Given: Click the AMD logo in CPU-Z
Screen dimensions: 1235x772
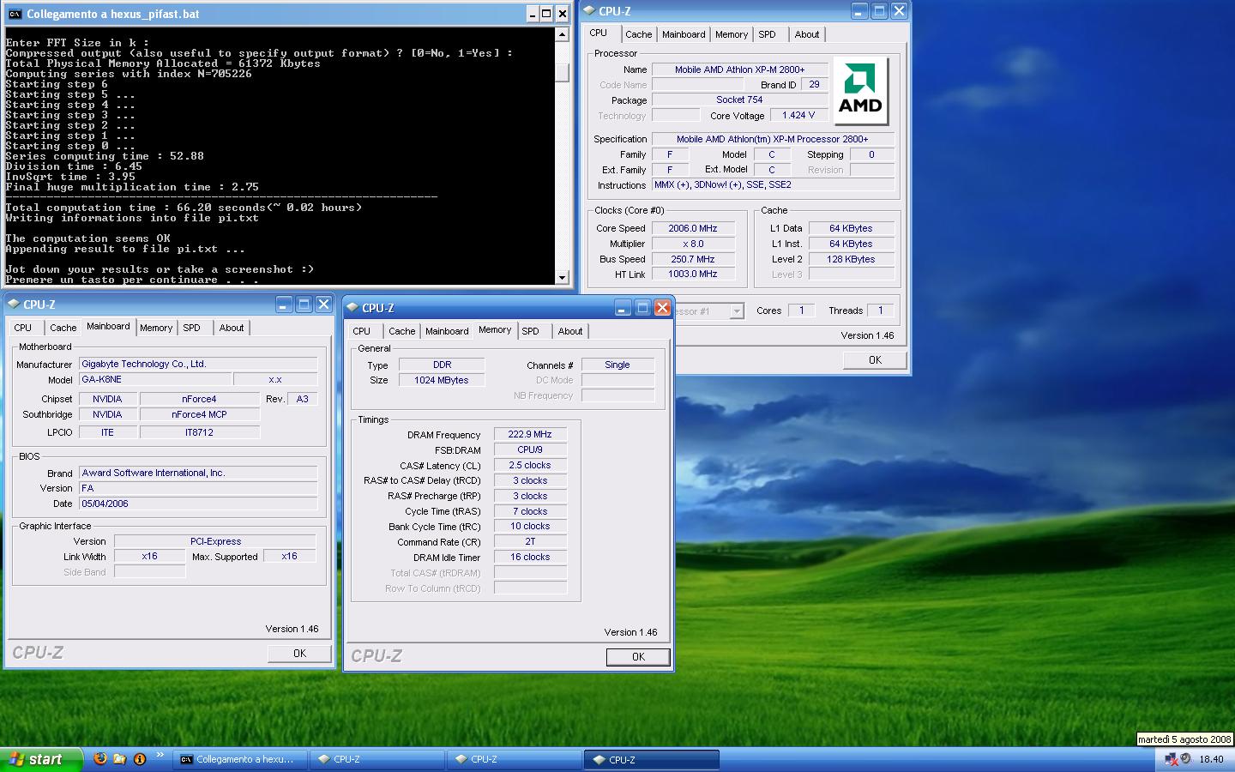Looking at the screenshot, I should click(860, 91).
